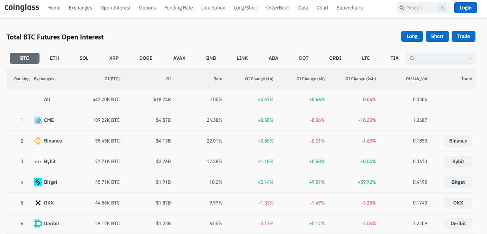The height and width of the screenshot is (234, 487).
Task: Open the Home menu
Action: pos(54,8)
